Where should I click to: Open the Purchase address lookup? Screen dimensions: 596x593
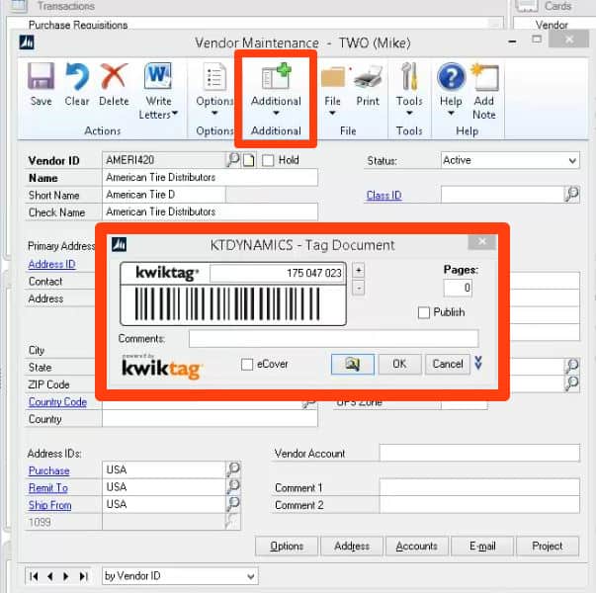point(233,469)
